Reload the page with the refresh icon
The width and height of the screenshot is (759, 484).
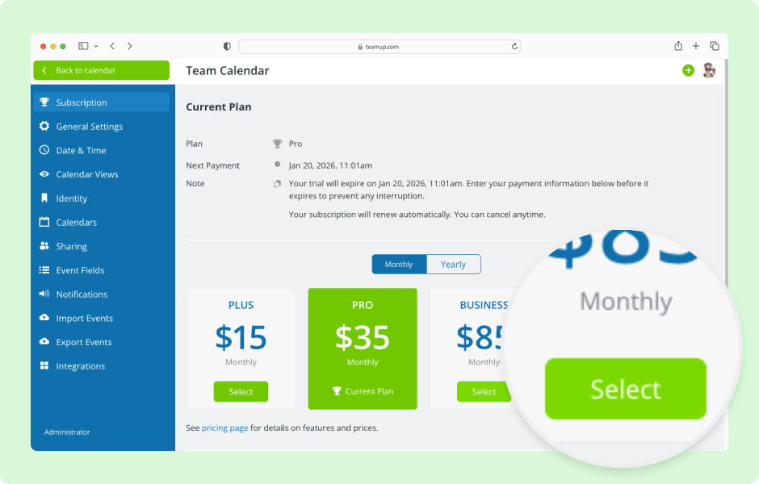514,47
